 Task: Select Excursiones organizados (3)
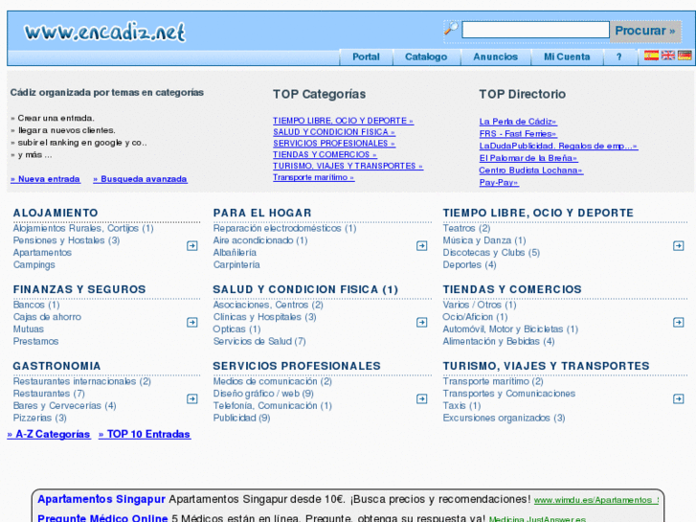[504, 418]
